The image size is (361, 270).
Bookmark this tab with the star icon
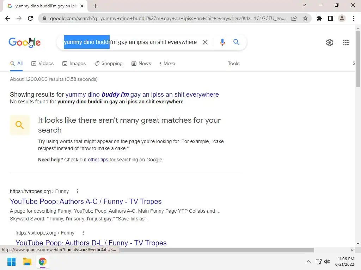305,18
